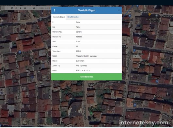Click the 'Tapu Alanı' field label
The height and width of the screenshot is (128, 173).
pos(56,51)
